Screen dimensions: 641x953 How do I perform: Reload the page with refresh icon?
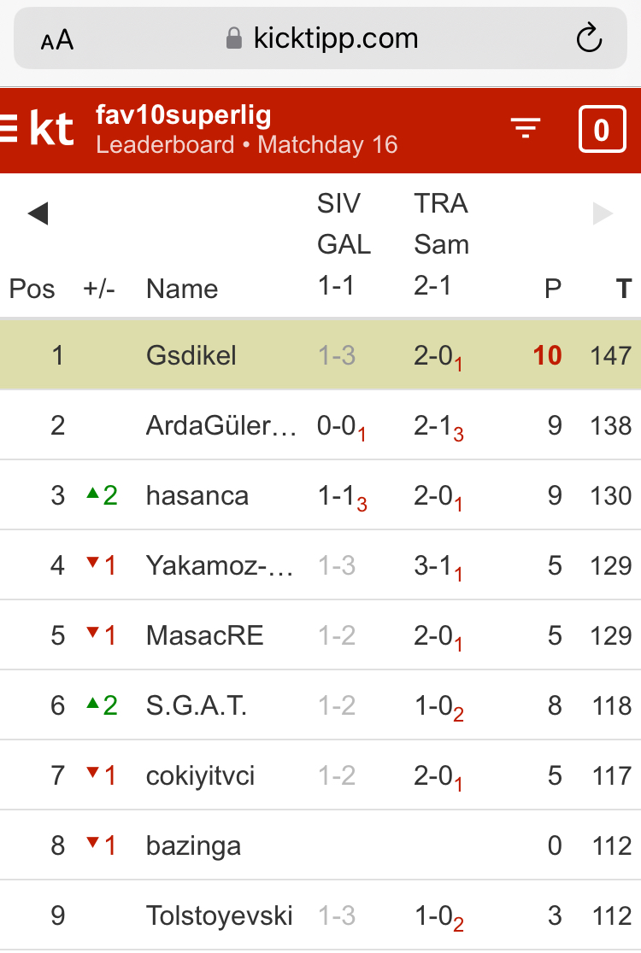(x=590, y=38)
